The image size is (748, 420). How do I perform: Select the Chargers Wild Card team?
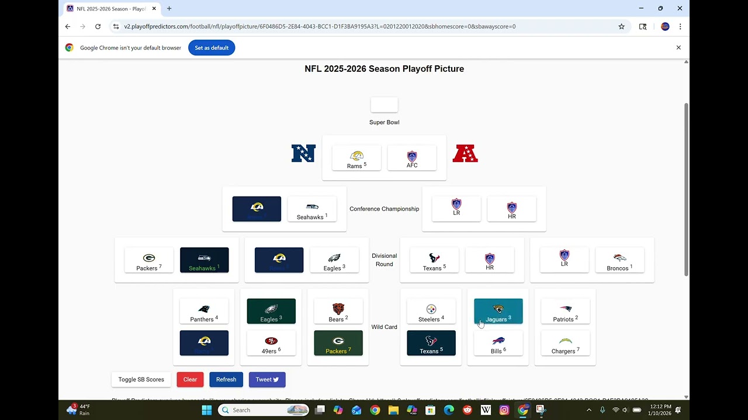566,343
